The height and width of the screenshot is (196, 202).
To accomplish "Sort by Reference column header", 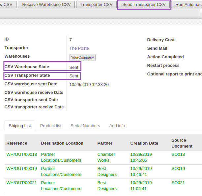I will coord(17,143).
